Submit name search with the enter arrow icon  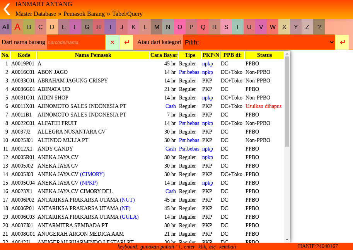pos(126,42)
